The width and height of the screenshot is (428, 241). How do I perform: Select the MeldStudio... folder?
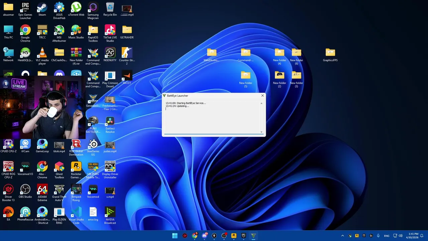211,55
